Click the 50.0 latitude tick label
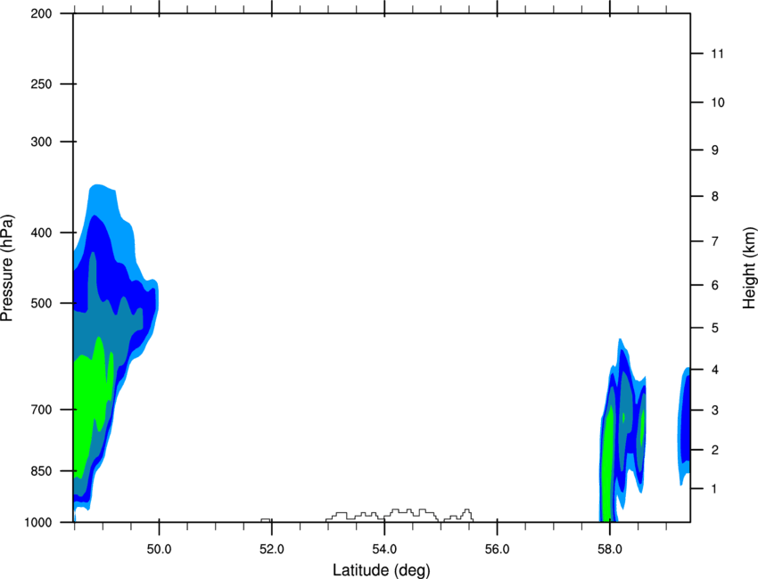Image resolution: width=758 pixels, height=579 pixels. click(159, 550)
